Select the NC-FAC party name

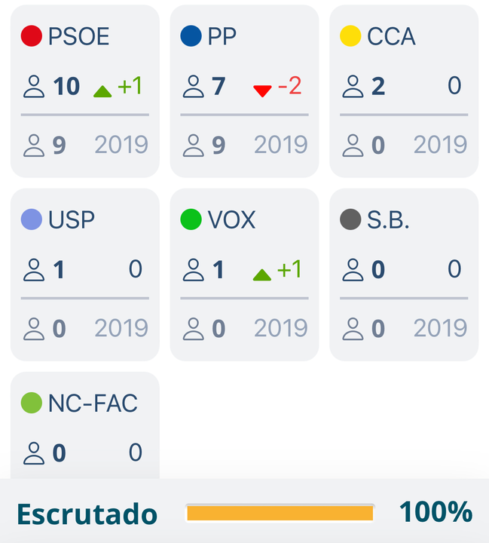[x=93, y=403]
